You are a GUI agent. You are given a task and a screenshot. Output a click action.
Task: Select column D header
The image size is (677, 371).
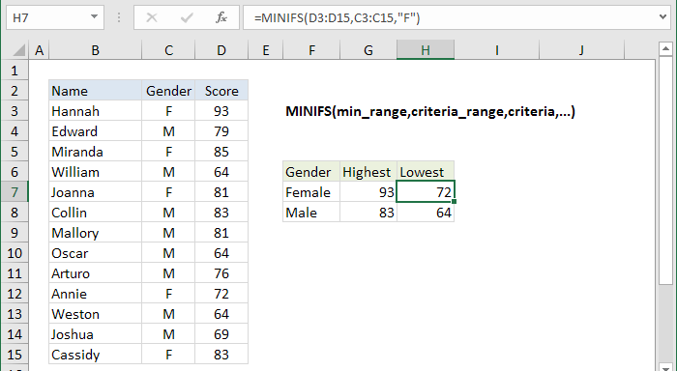tap(221, 50)
